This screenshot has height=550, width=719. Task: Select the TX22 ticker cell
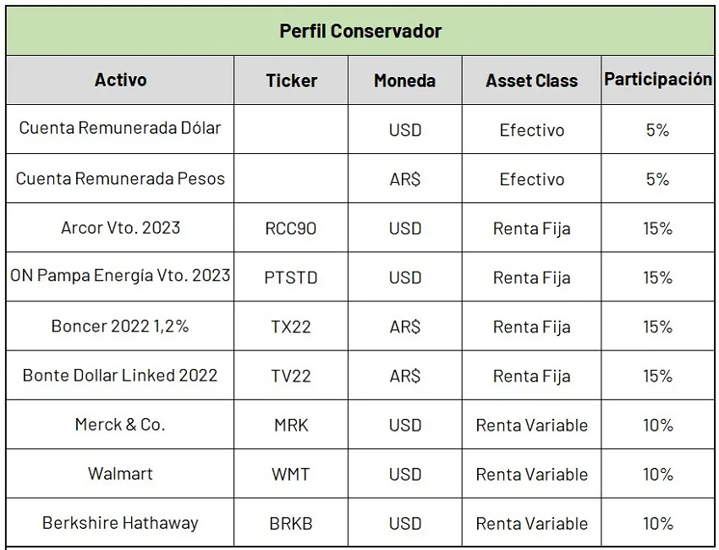291,327
